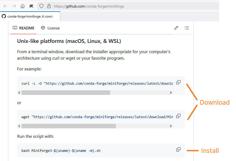Image resolution: width=236 pixels, height=161 pixels.
Task: Click the curl -L -O command text
Action: pyautogui.click(x=97, y=84)
